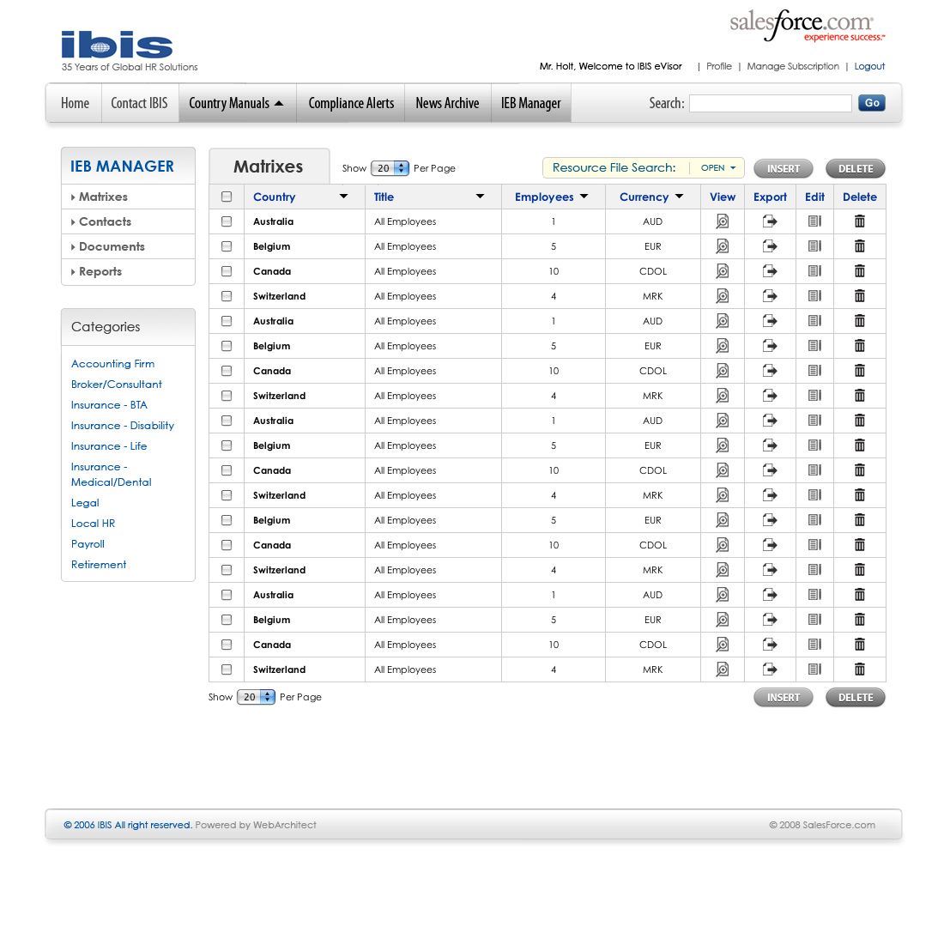Click the Delete trash icon in the first Switzerland row
The height and width of the screenshot is (939, 950).
pyautogui.click(x=859, y=296)
